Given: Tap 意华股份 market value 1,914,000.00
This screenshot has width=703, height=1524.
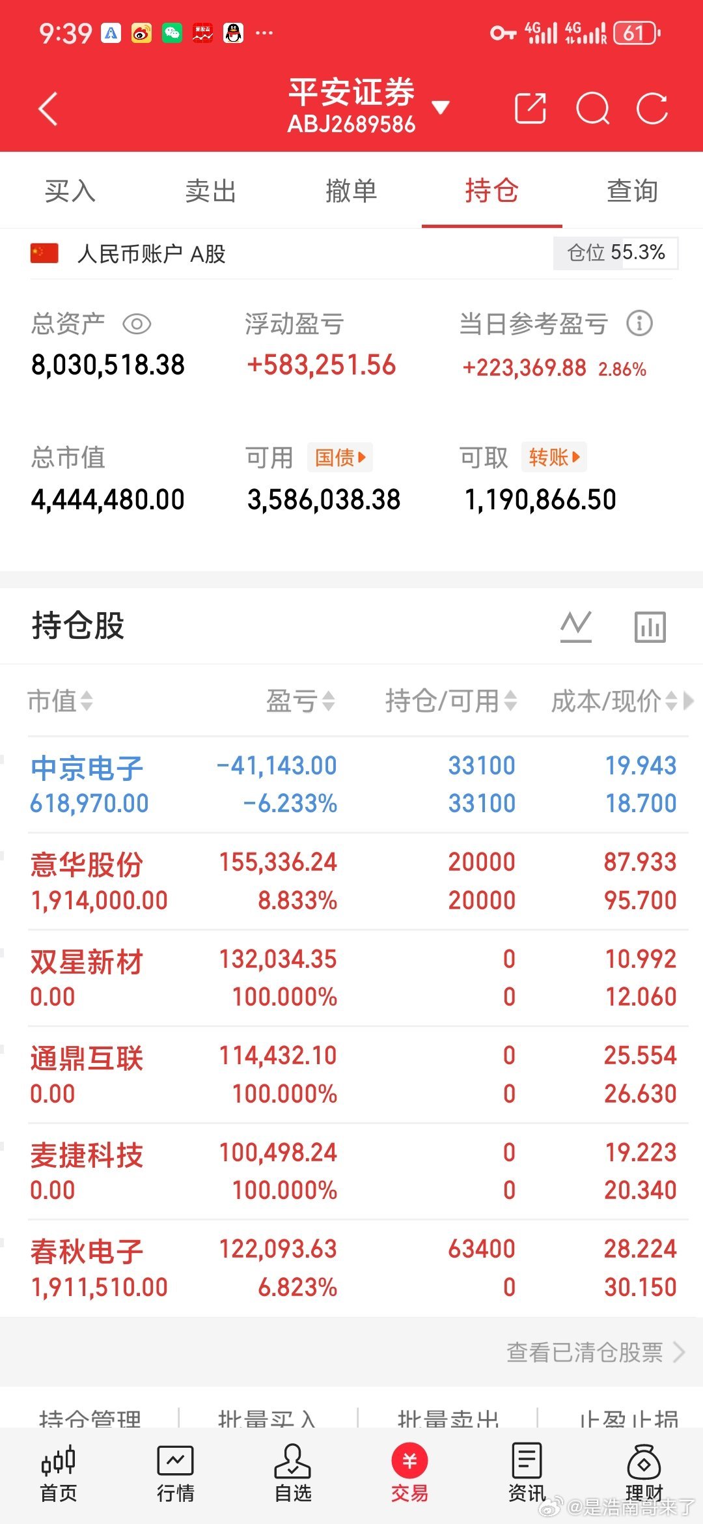Looking at the screenshot, I should click(99, 900).
